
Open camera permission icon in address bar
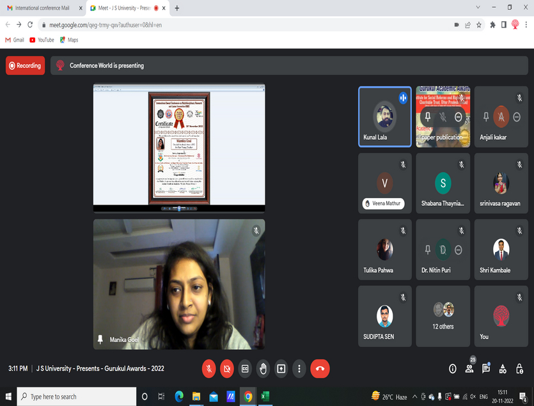(x=457, y=25)
